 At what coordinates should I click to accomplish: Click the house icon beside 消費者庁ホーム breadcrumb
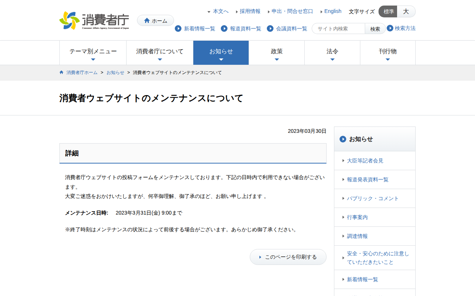click(62, 73)
